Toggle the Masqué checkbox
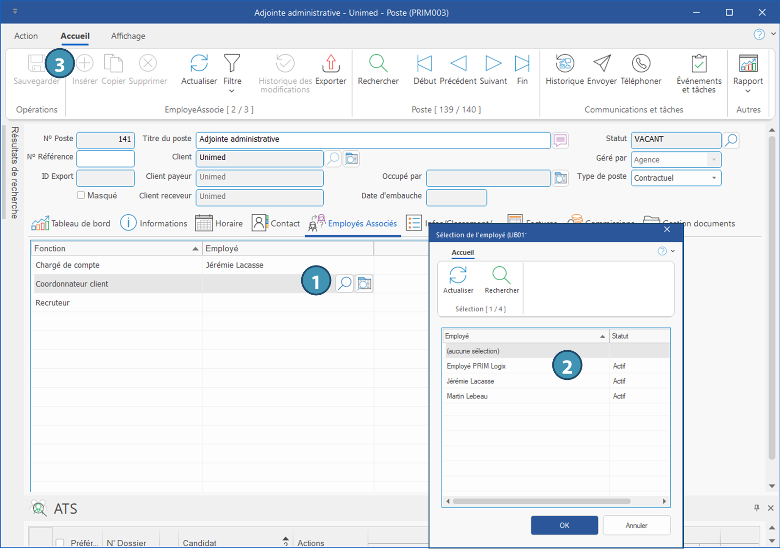 tap(81, 195)
